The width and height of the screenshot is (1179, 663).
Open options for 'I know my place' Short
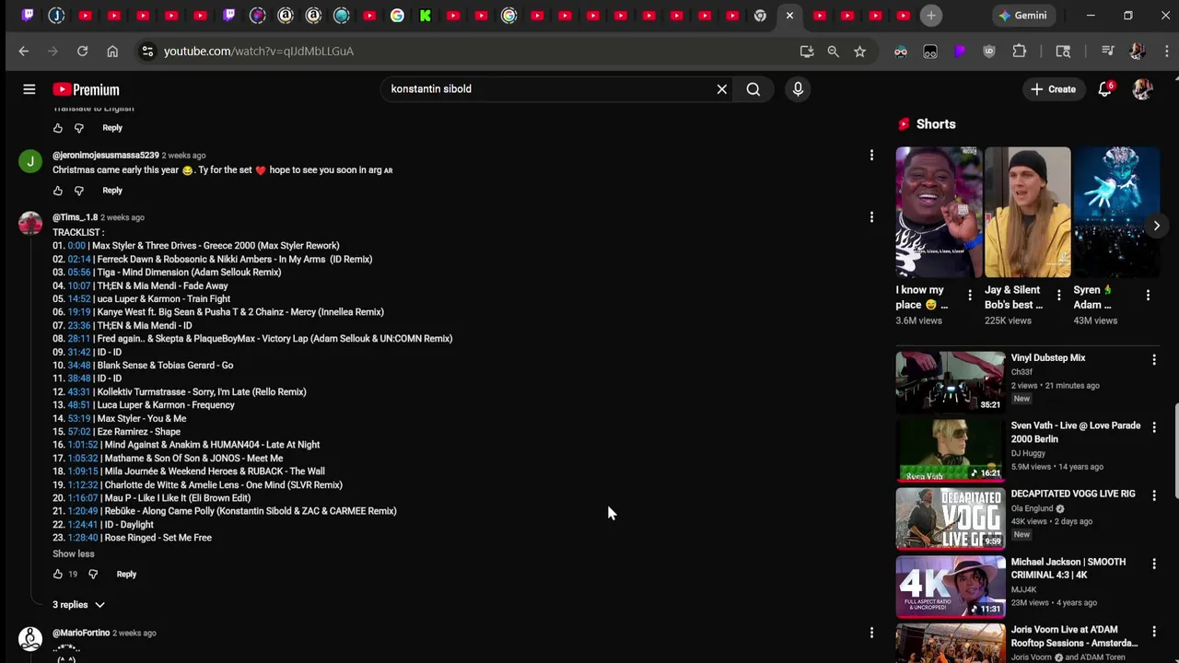coord(970,297)
